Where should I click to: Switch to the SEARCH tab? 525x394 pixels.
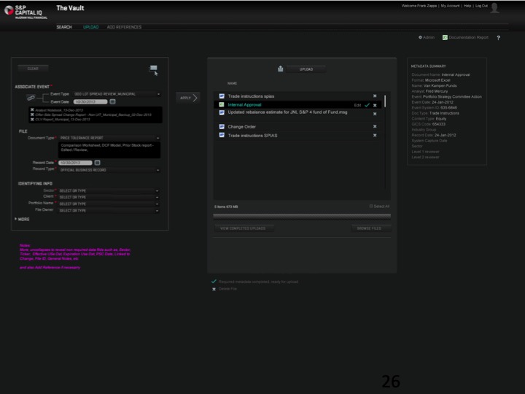(64, 27)
